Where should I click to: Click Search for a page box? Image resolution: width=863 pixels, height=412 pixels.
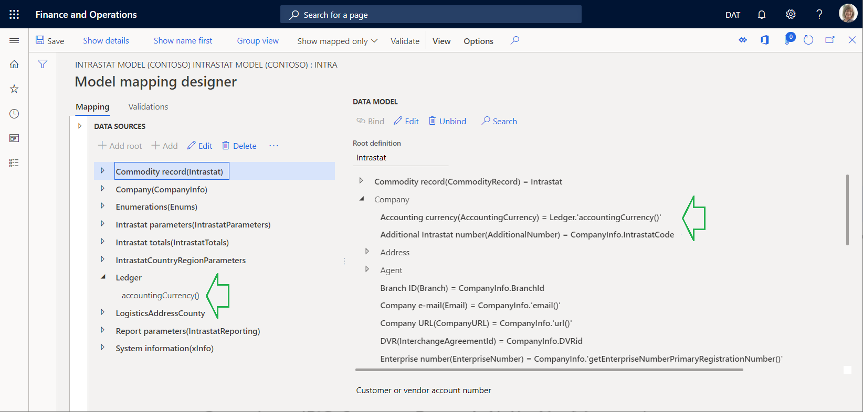coord(431,15)
